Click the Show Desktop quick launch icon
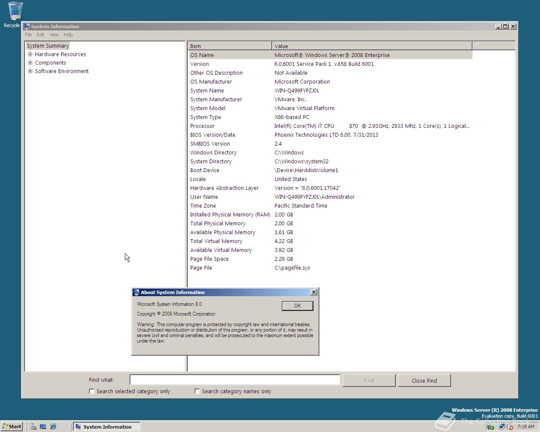540x432 pixels. [43, 427]
